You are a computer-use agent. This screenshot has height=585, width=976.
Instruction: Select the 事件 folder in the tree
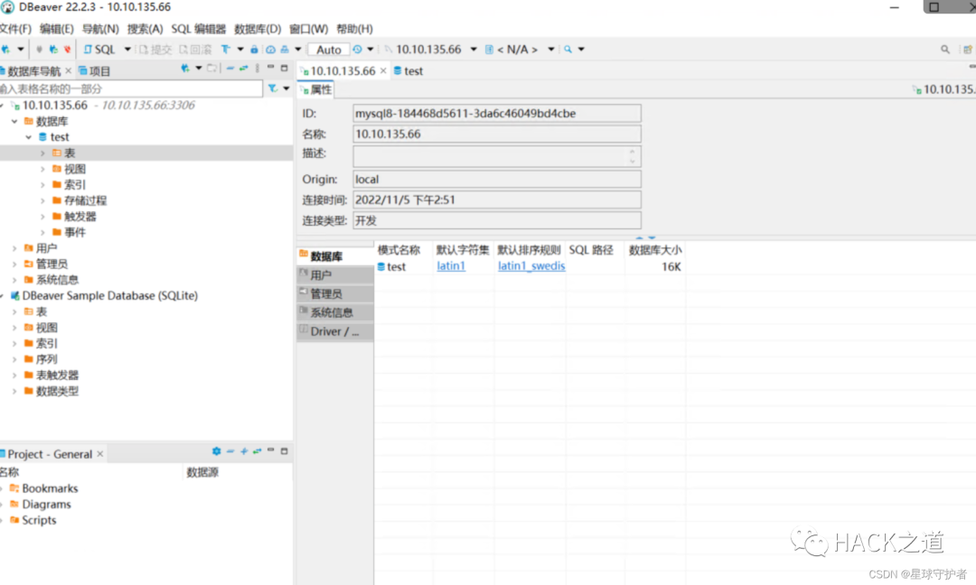(x=75, y=233)
